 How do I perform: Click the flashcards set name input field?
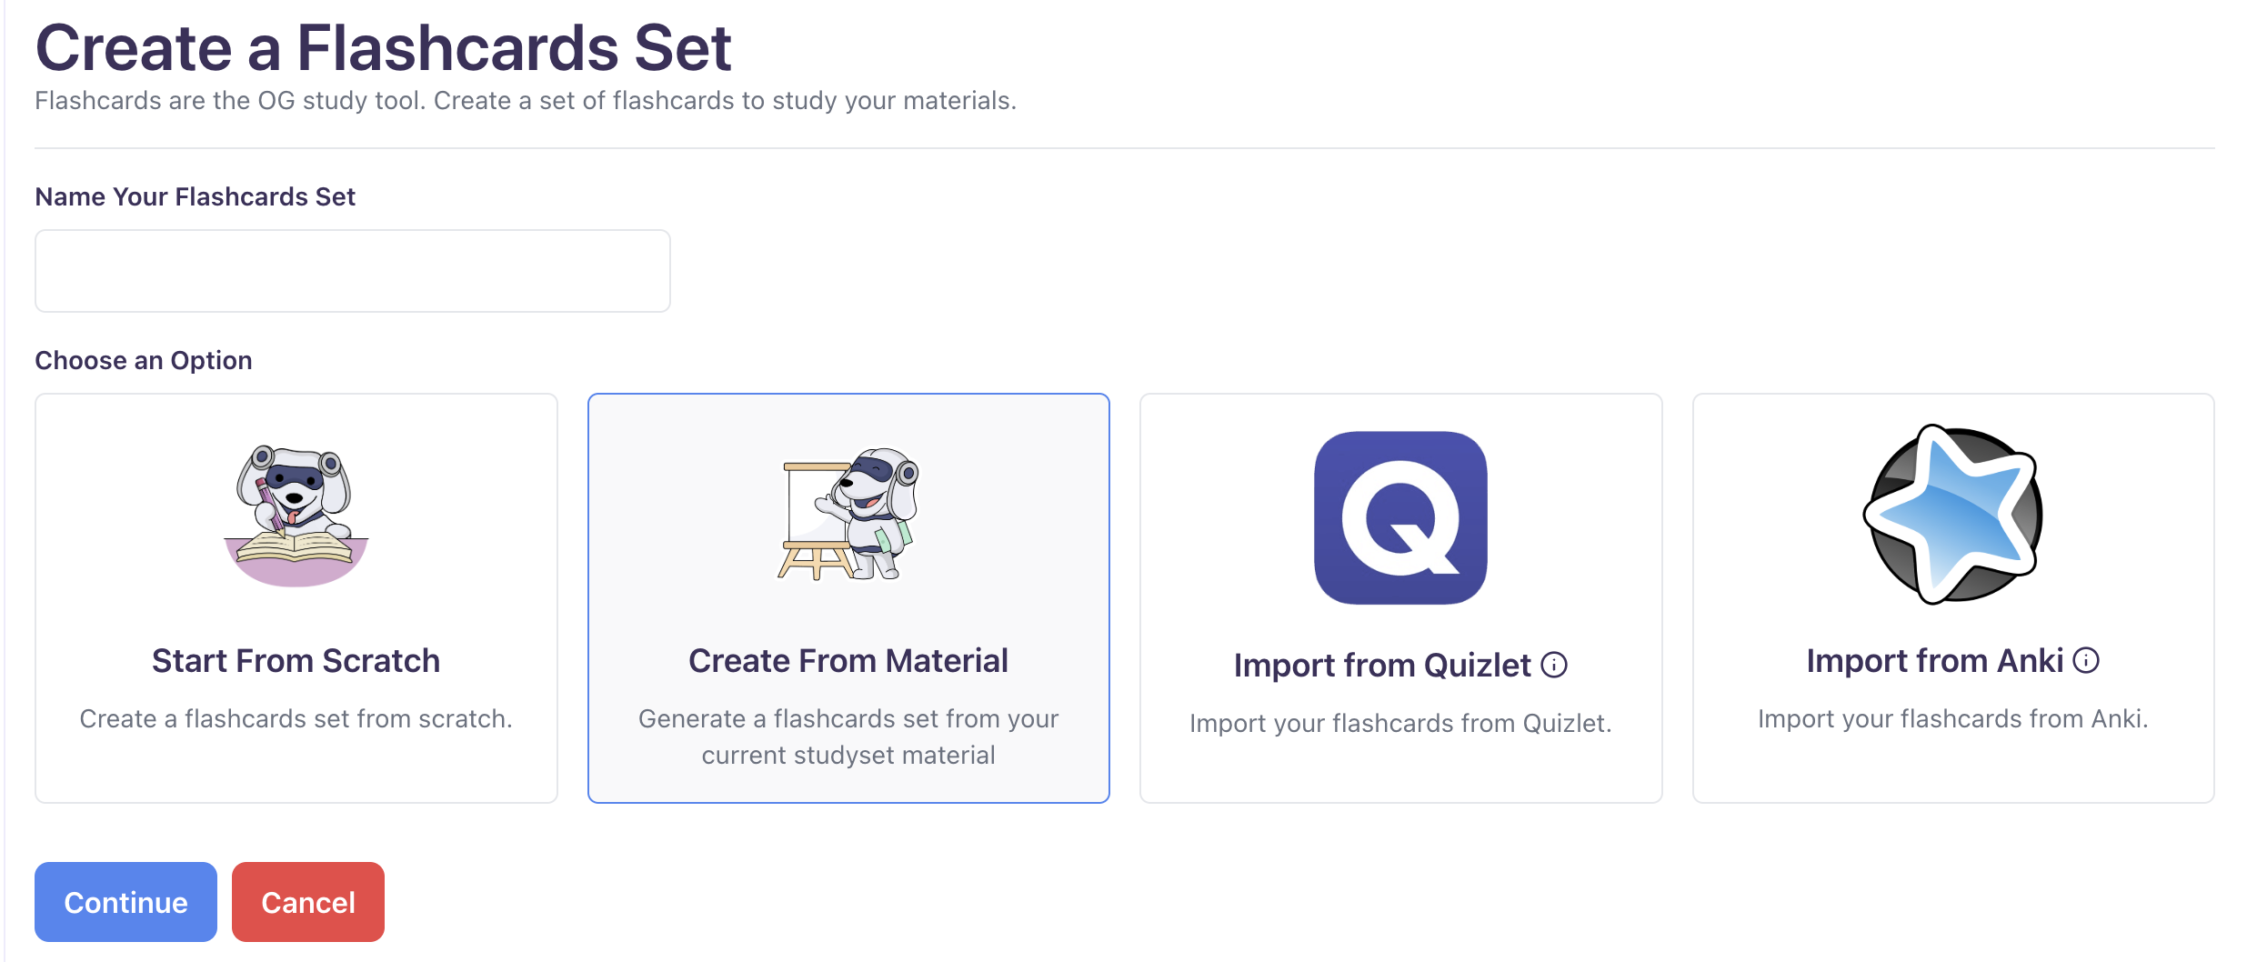coord(352,270)
